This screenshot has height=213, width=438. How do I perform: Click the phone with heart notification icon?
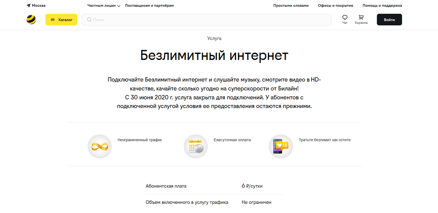pos(281,146)
